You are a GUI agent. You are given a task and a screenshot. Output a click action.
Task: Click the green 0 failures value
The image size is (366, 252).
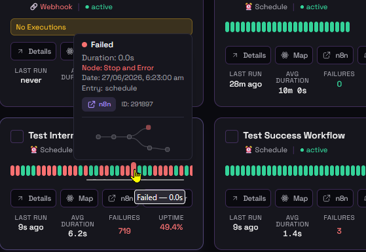pyautogui.click(x=339, y=84)
